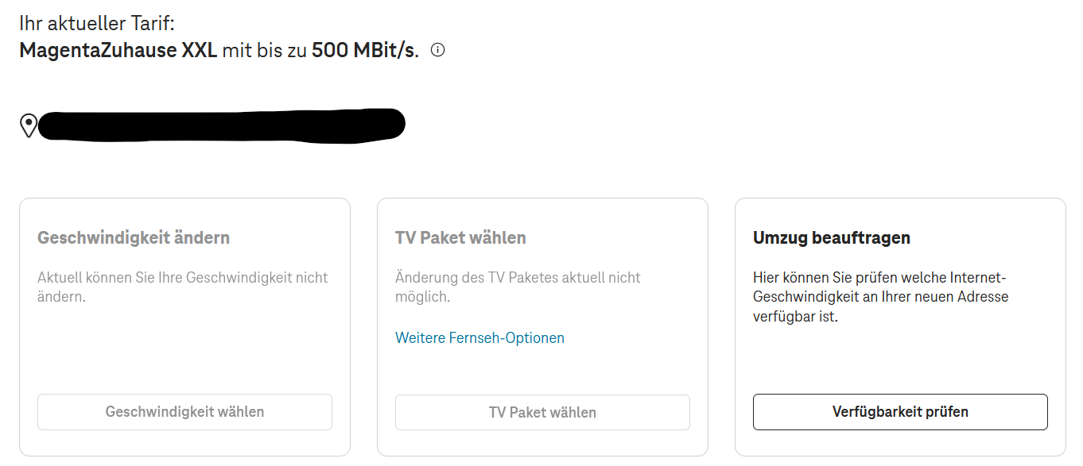Click the info icon beside the tariff speed
The width and height of the screenshot is (1083, 466).
coord(437,50)
